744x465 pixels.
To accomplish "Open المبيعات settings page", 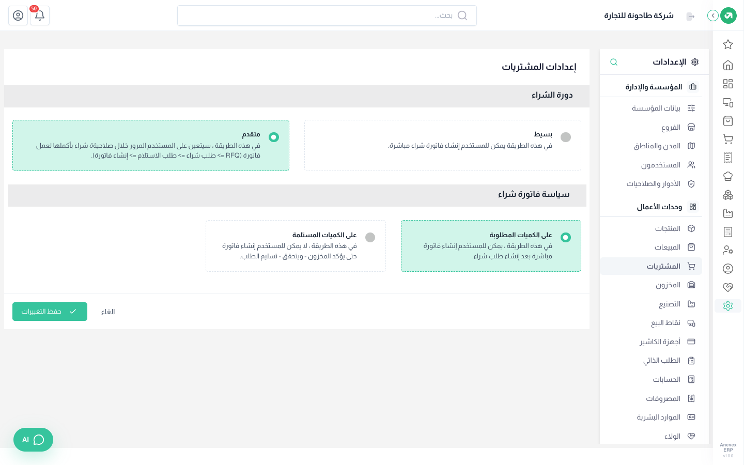I will point(651,247).
